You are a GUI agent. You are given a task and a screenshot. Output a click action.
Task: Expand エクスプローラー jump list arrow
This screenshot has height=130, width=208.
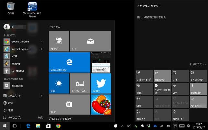click(42, 96)
